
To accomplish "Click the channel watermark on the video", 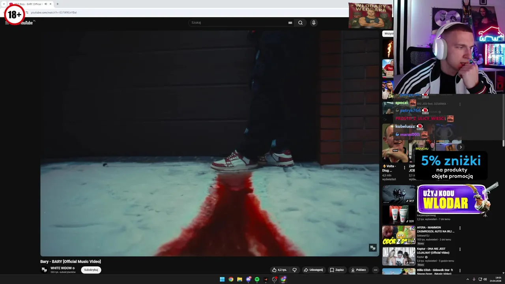I will pos(372,248).
